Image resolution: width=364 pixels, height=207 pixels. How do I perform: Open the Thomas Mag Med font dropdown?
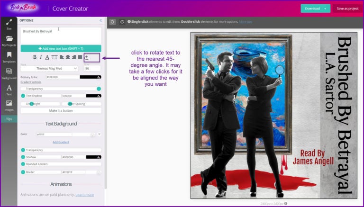[49, 68]
